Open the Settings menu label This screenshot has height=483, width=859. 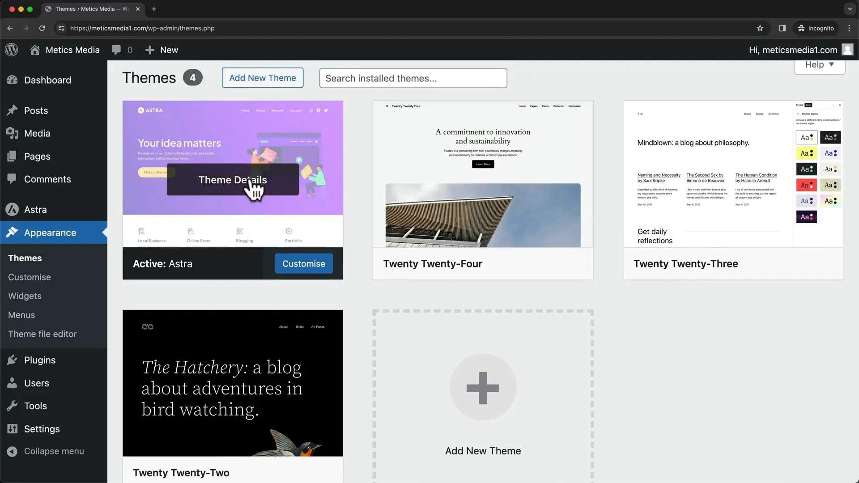coord(42,429)
